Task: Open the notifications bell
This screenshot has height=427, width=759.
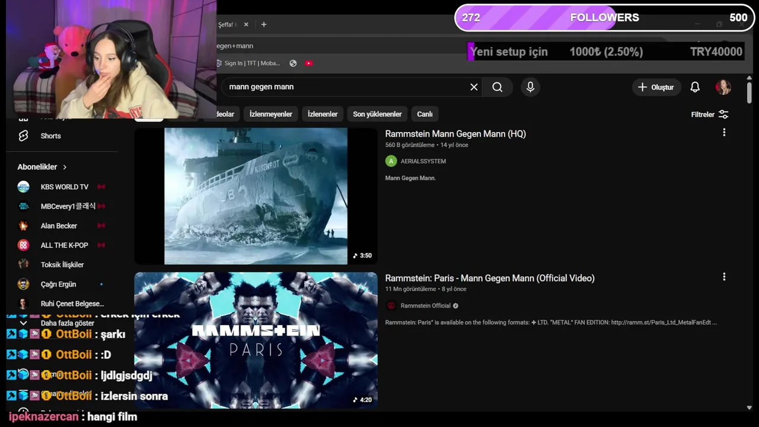Action: (x=695, y=87)
